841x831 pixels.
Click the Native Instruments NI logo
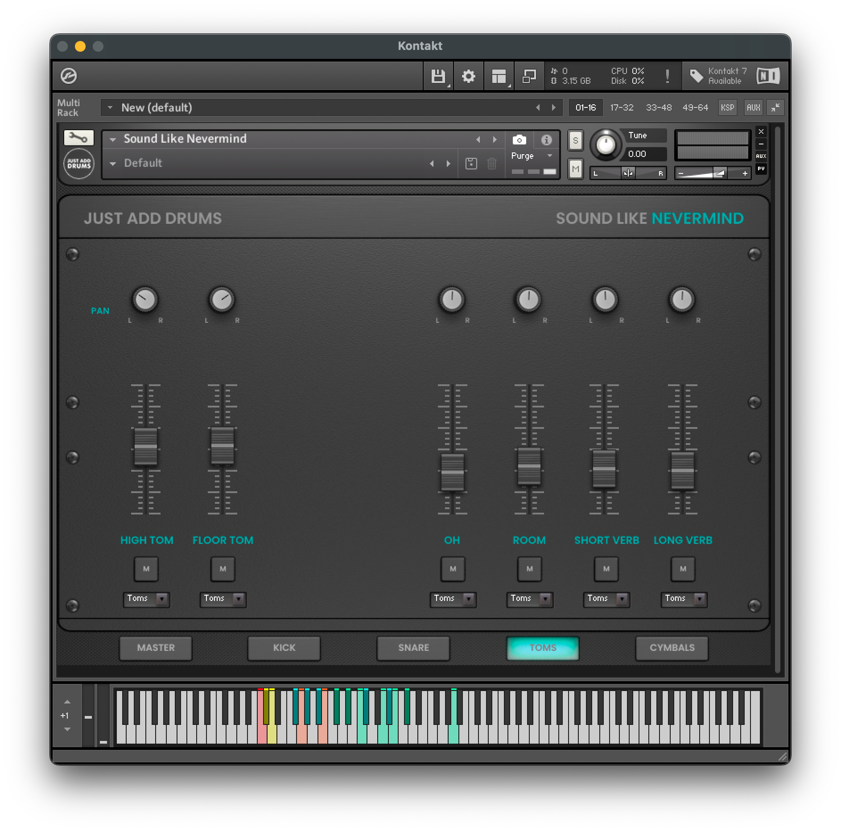coord(768,76)
